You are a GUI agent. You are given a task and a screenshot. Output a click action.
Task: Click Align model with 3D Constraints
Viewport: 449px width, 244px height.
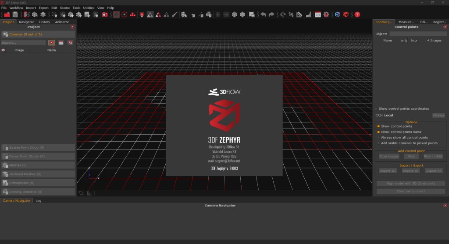(x=410, y=183)
